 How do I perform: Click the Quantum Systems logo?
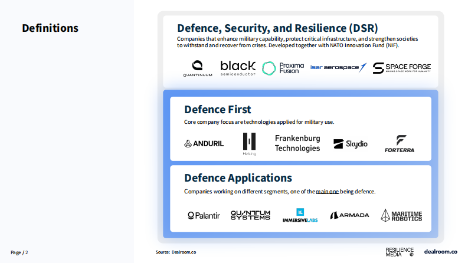coord(250,215)
